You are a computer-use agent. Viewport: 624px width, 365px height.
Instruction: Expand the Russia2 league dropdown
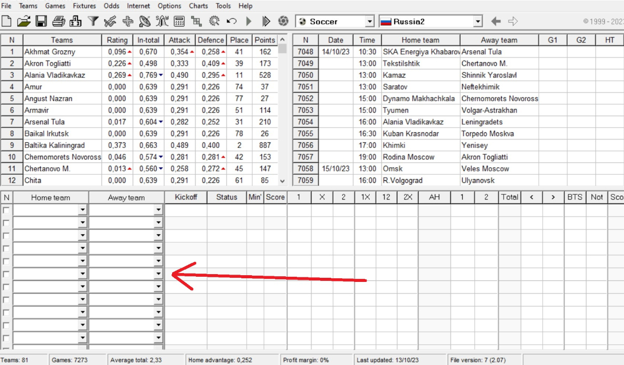coord(478,22)
